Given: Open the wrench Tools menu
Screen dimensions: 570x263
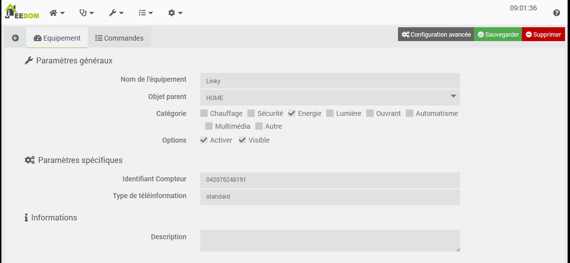Looking at the screenshot, I should point(116,13).
